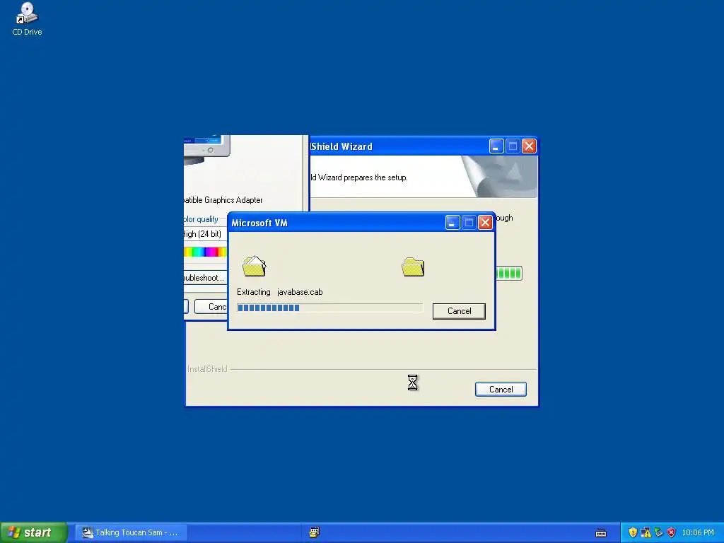The width and height of the screenshot is (724, 543).
Task: Click the rainbow color spectrum bar
Action: pos(205,252)
